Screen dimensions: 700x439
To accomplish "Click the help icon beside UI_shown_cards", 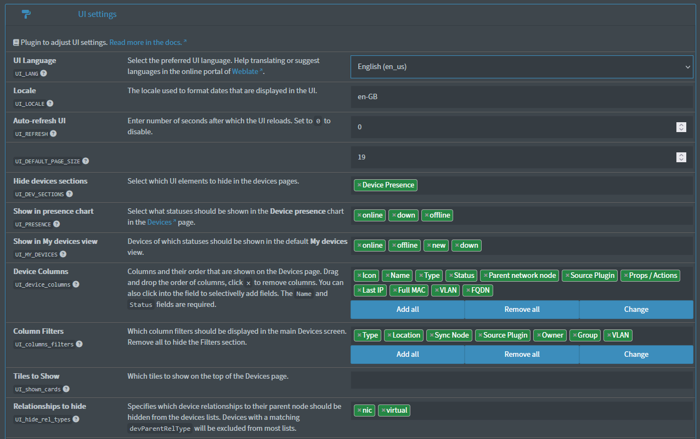I will pyautogui.click(x=66, y=389).
